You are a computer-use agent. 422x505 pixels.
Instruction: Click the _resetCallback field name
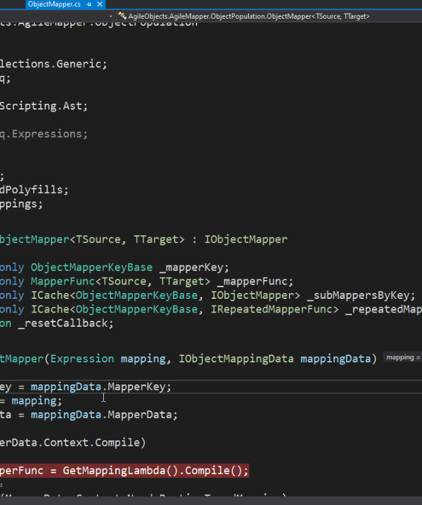(66, 323)
